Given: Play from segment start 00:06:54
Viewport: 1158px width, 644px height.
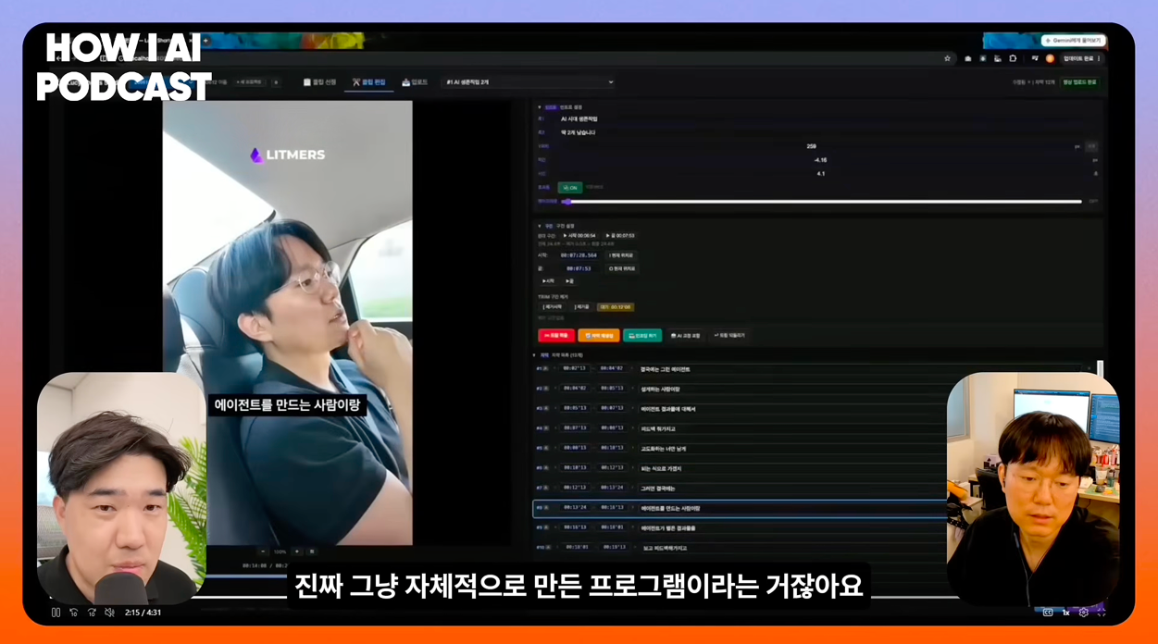Looking at the screenshot, I should (579, 236).
